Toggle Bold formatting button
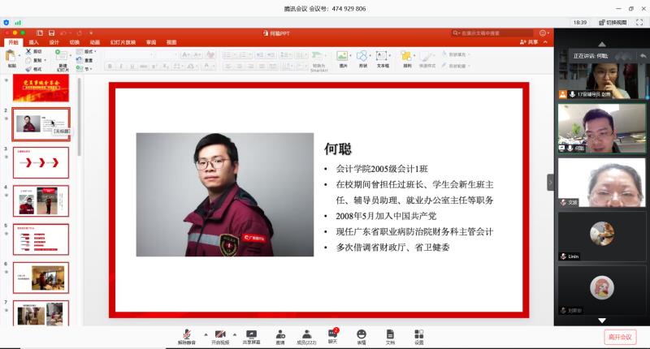 coord(110,67)
